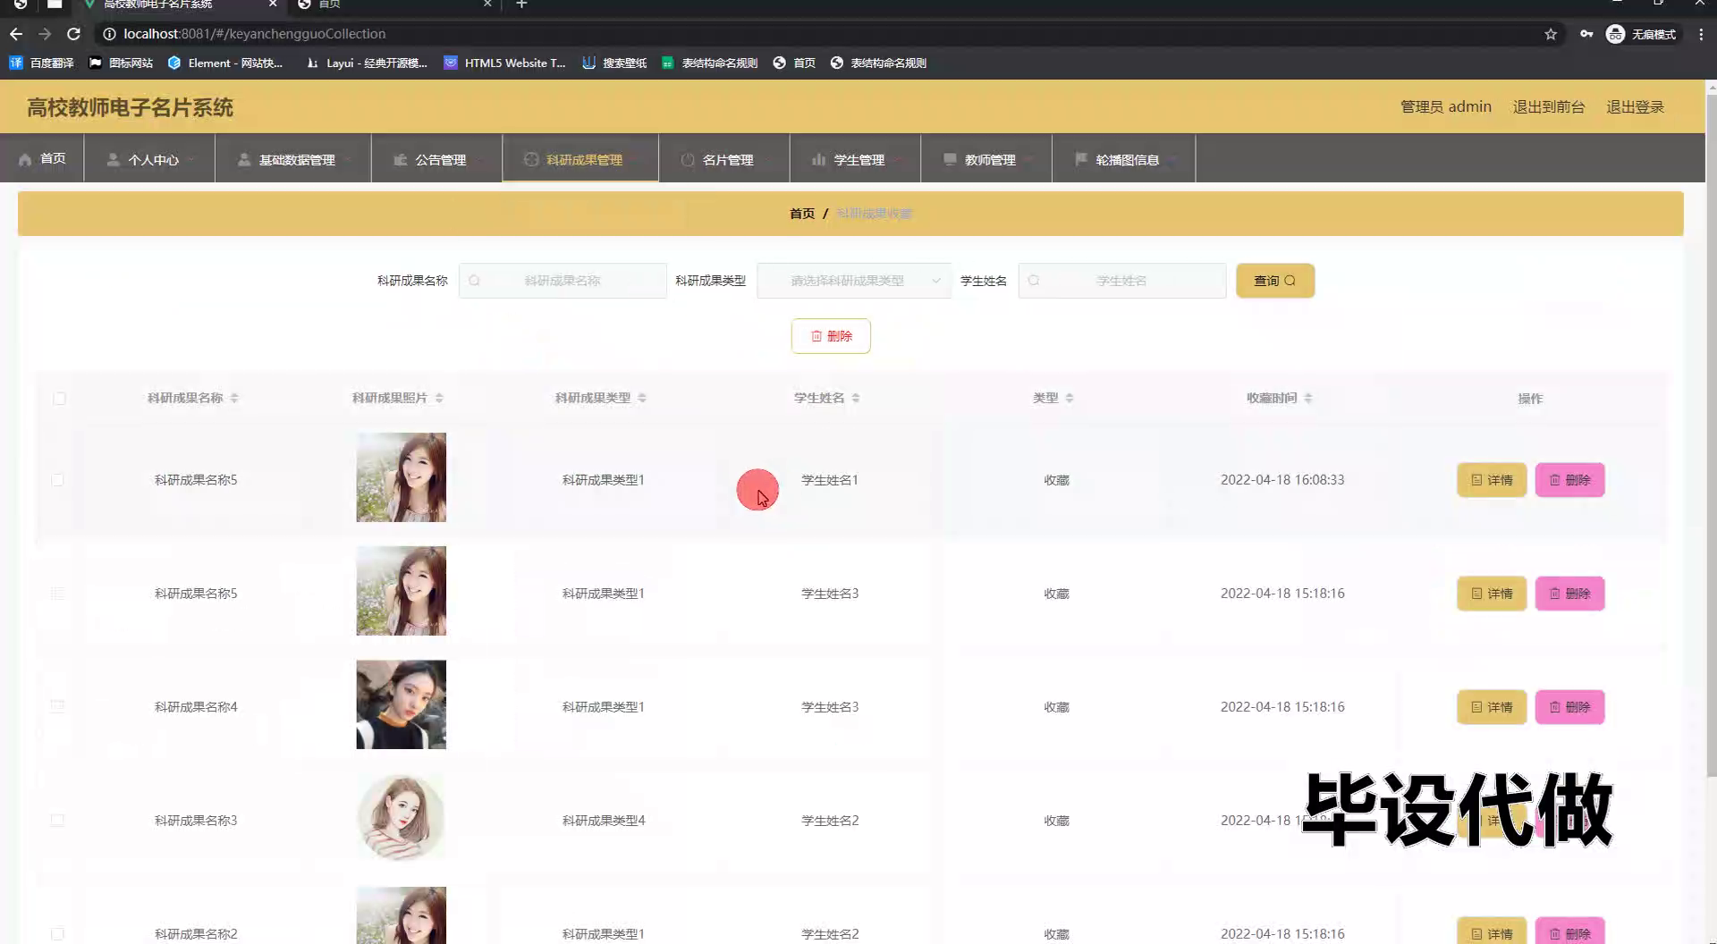Image resolution: width=1717 pixels, height=944 pixels.
Task: Expand the 公告管理 menu
Action: pos(436,159)
